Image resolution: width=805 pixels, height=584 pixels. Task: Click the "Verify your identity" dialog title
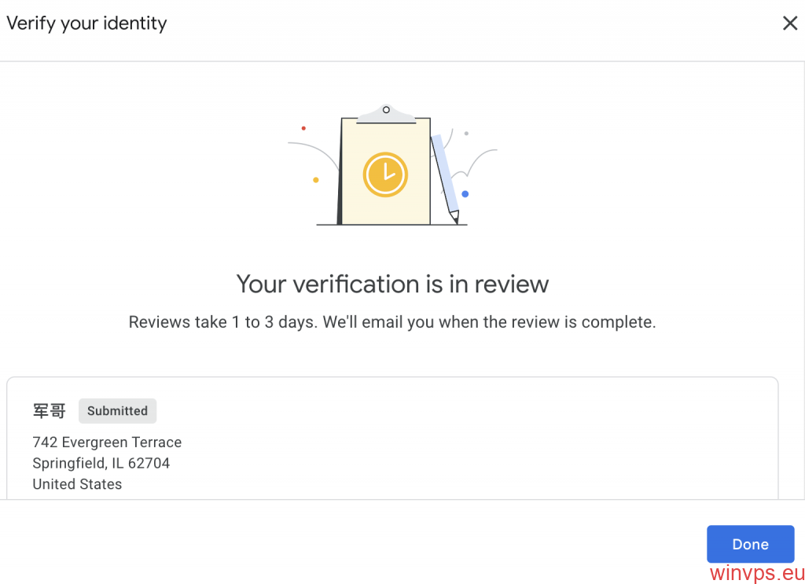point(86,24)
